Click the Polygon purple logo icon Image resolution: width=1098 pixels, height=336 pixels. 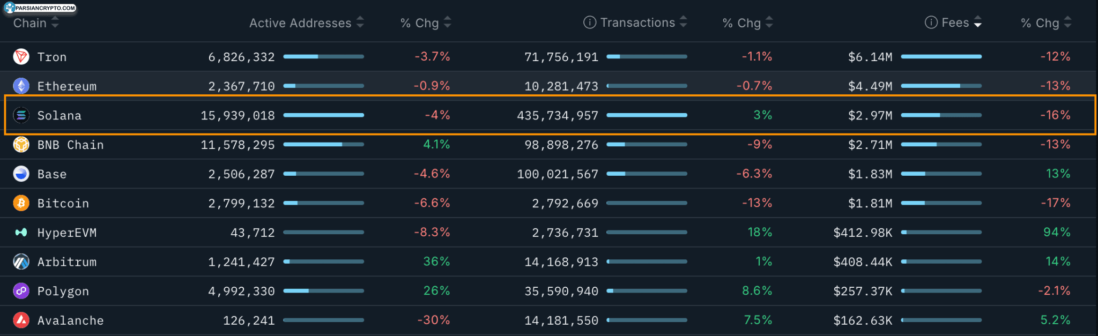21,291
